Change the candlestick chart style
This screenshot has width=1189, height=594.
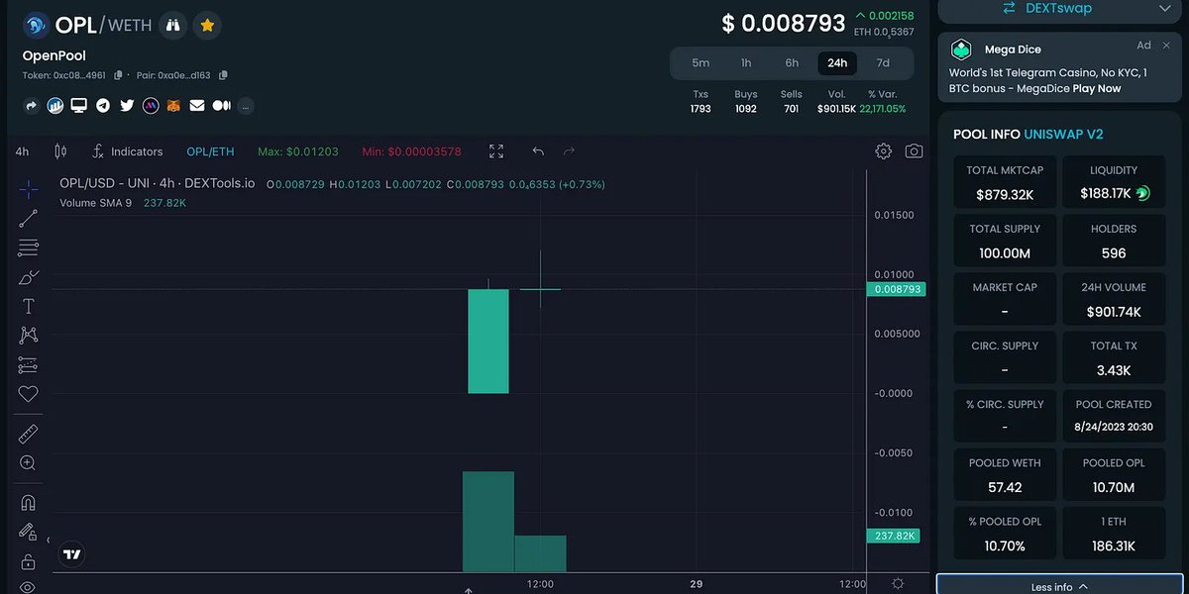(60, 151)
